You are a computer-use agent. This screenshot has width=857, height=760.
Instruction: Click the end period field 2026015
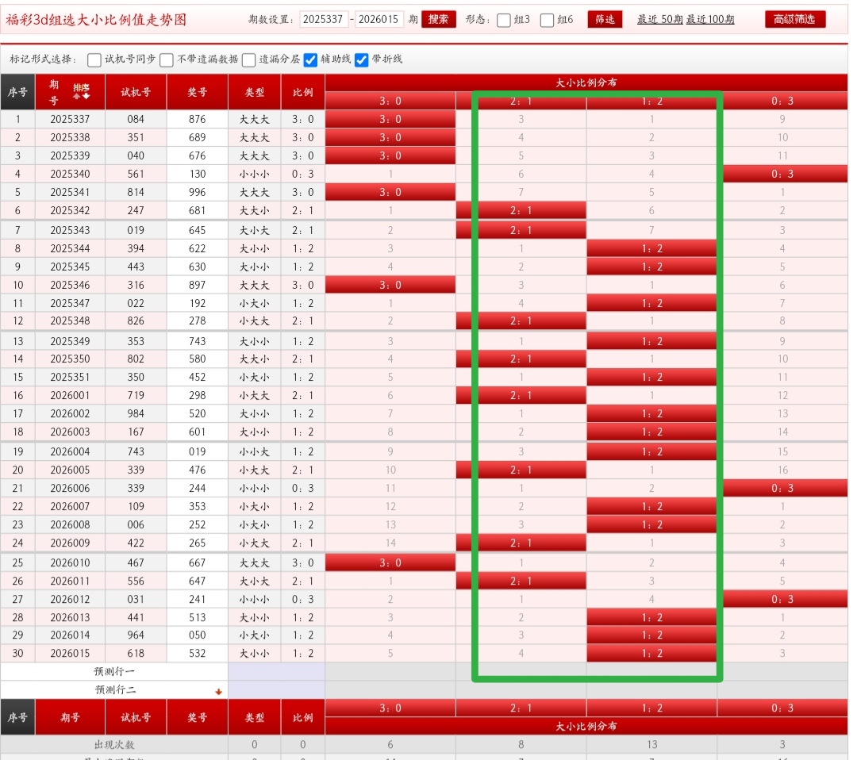[x=379, y=20]
